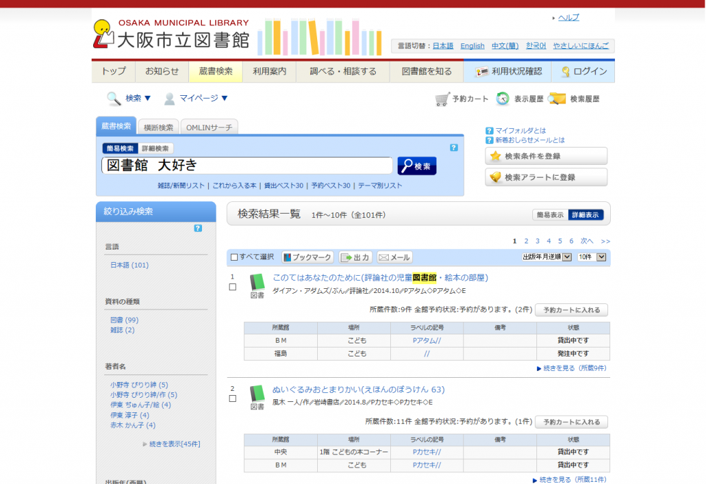
Task: Open the 検索履歴 folder icon
Action: click(558, 99)
